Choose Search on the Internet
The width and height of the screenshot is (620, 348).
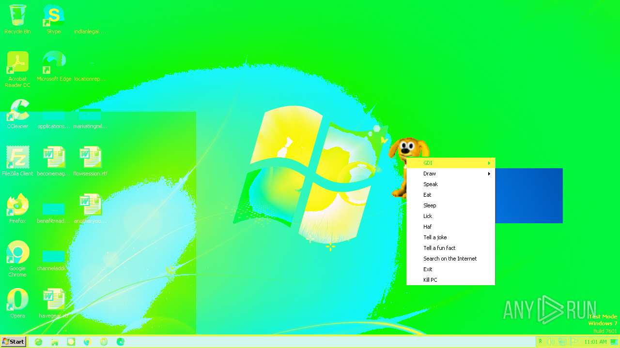pyautogui.click(x=450, y=259)
